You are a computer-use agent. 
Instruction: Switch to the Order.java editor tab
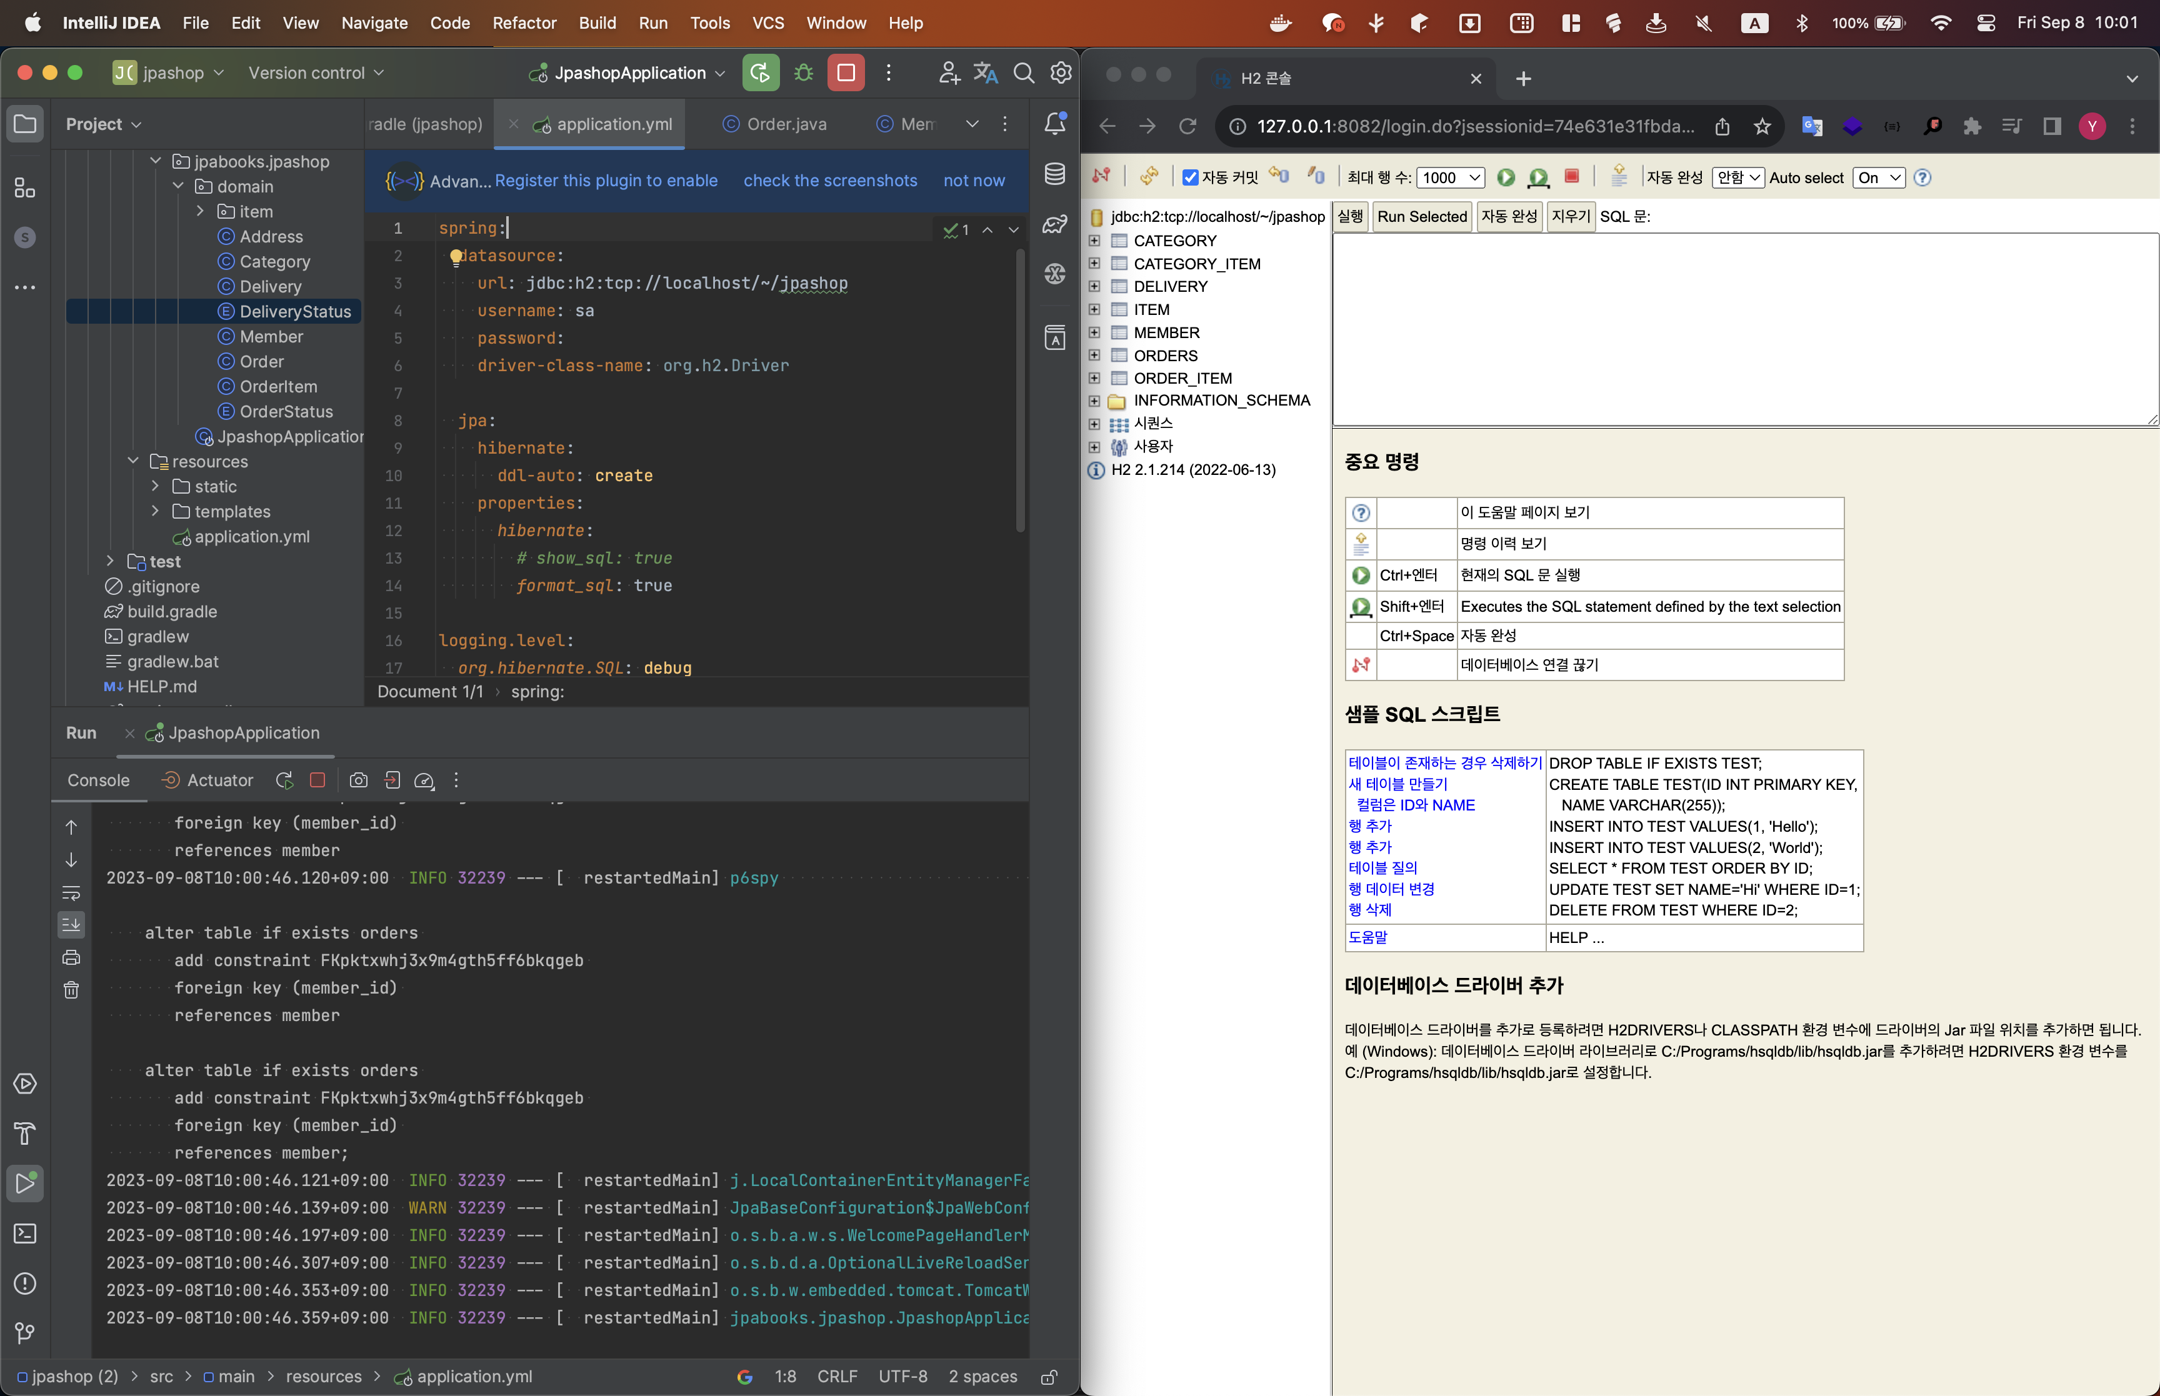tap(775, 124)
